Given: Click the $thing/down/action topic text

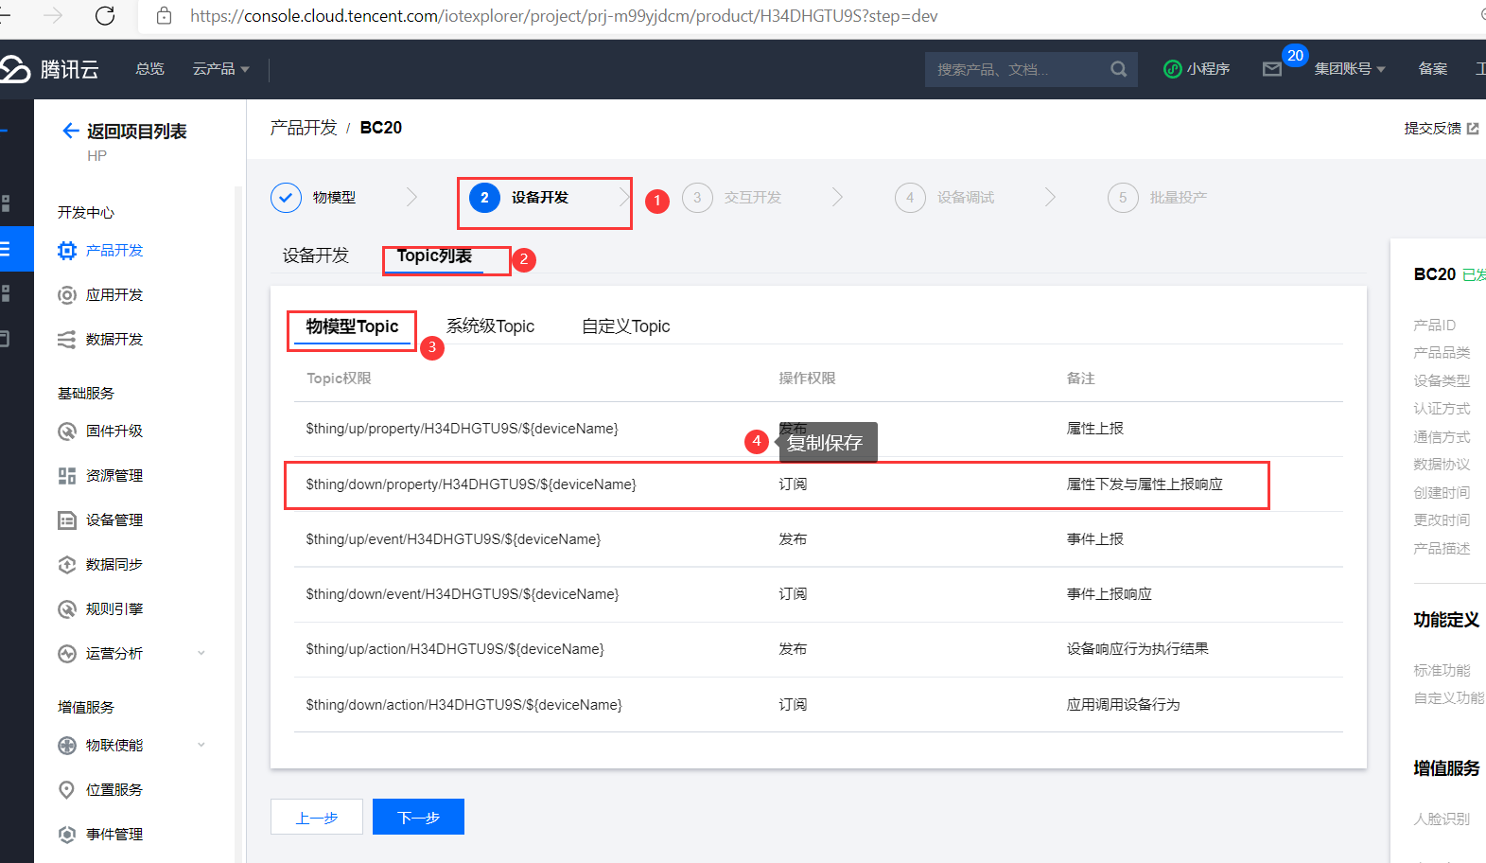Looking at the screenshot, I should pyautogui.click(x=463, y=705).
